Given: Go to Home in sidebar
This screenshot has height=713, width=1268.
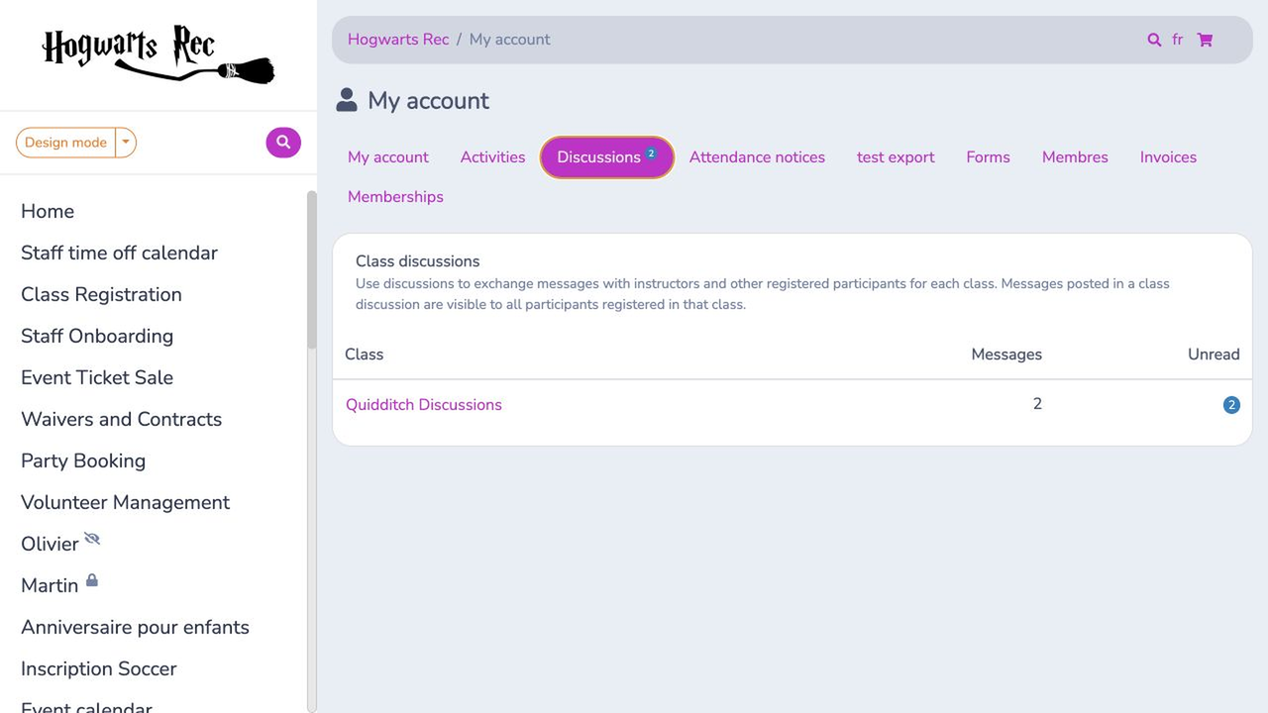Looking at the screenshot, I should pyautogui.click(x=48, y=211).
